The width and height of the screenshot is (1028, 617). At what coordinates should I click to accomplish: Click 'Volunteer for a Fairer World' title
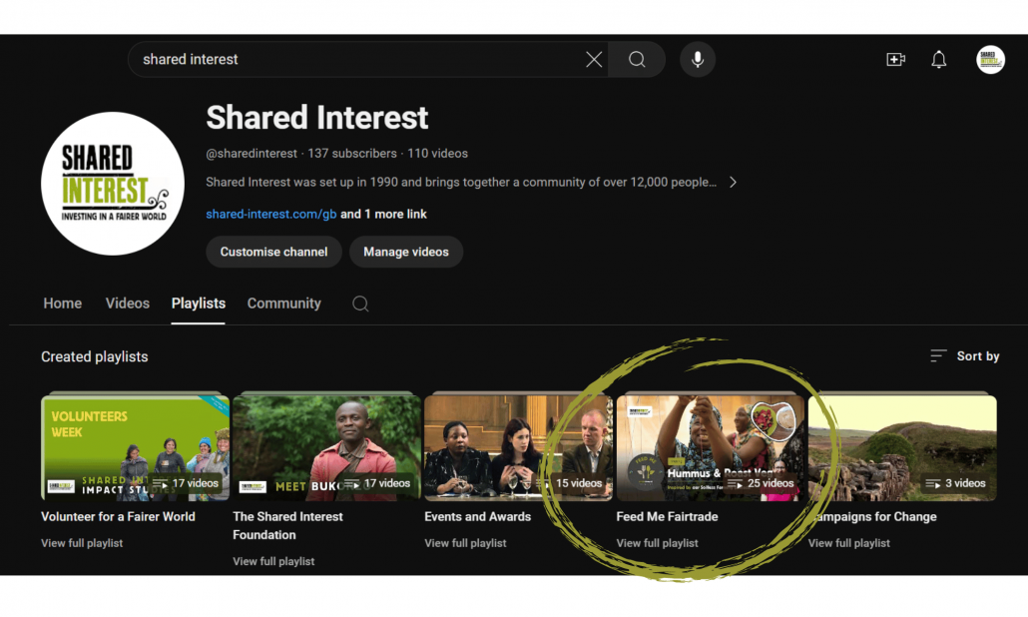tap(118, 517)
